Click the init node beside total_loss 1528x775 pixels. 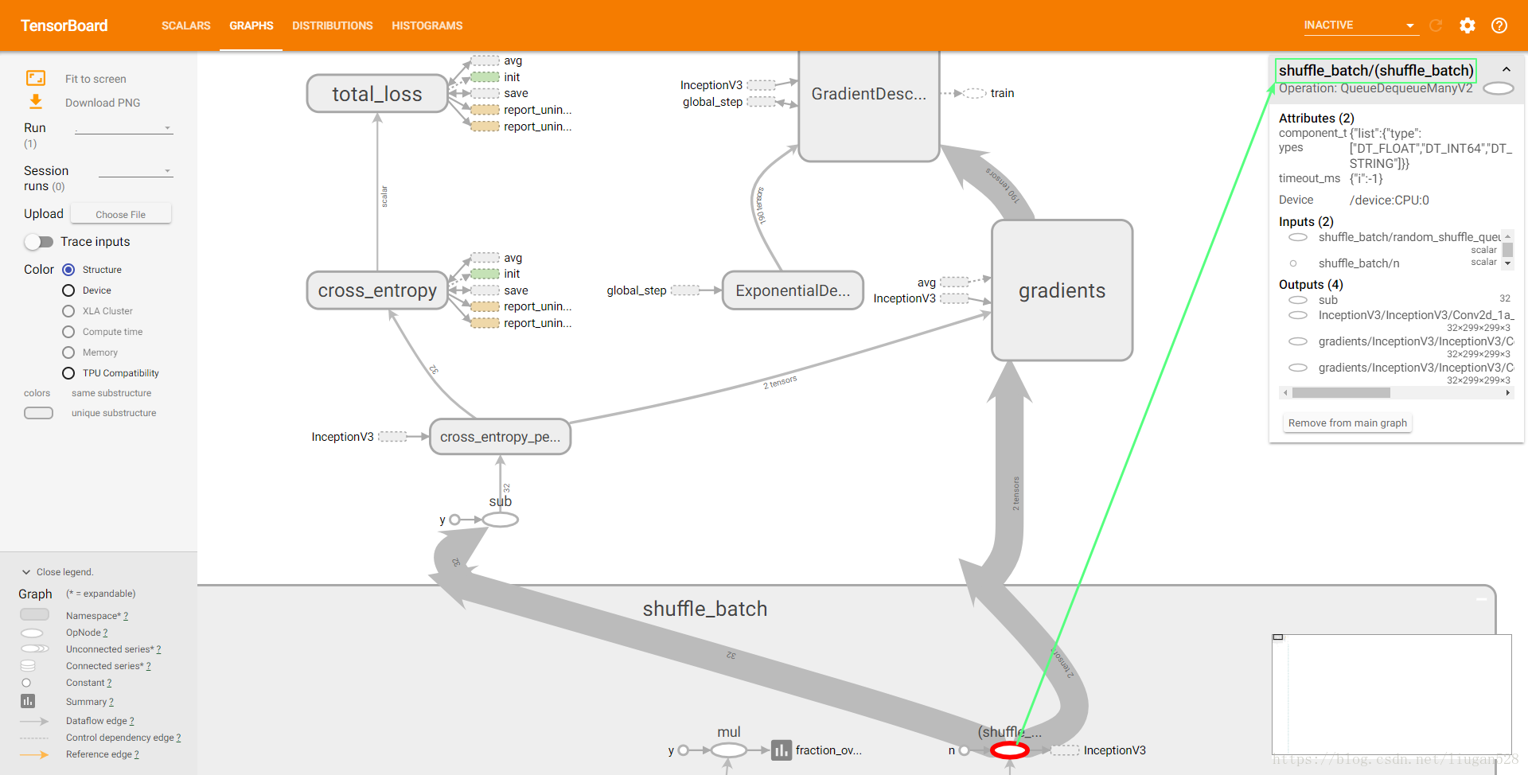pos(485,77)
